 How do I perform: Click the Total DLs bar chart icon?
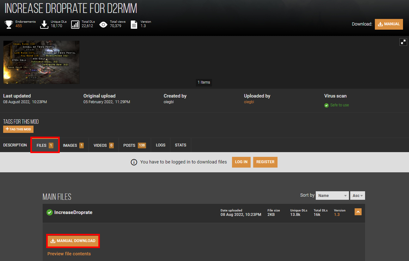click(75, 24)
